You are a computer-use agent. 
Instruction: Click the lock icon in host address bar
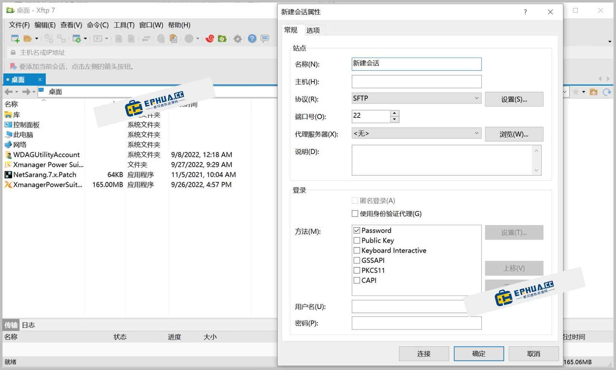point(13,52)
